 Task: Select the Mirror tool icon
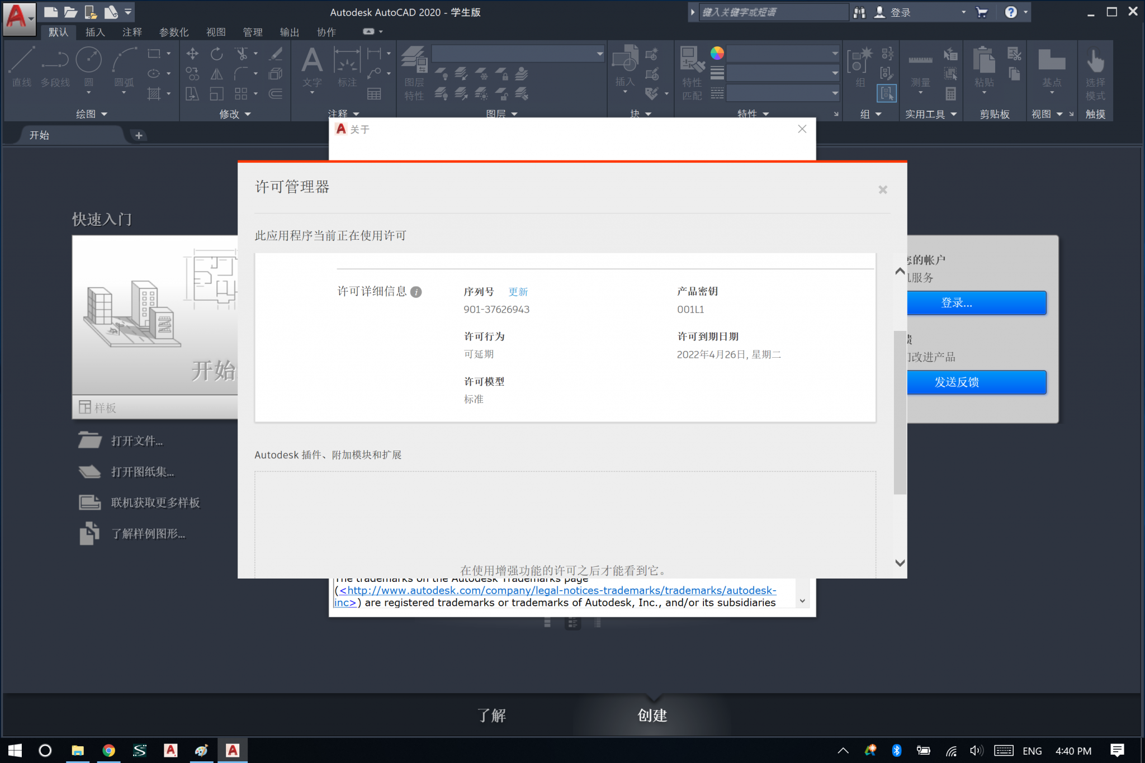pyautogui.click(x=216, y=74)
